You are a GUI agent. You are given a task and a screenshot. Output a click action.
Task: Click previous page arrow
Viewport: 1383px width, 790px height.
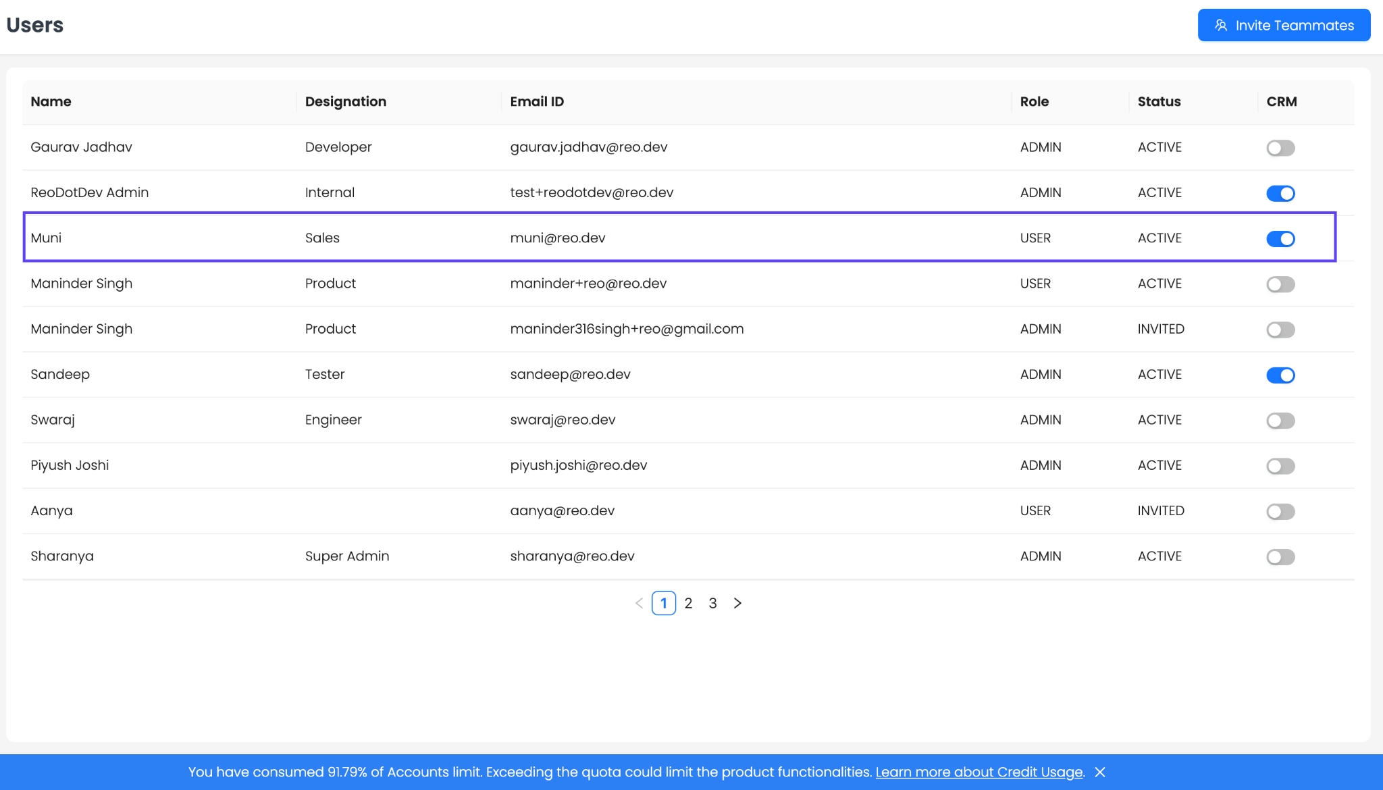[639, 603]
